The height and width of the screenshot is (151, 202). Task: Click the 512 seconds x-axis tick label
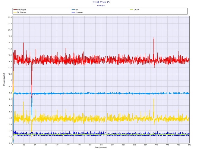189,145
